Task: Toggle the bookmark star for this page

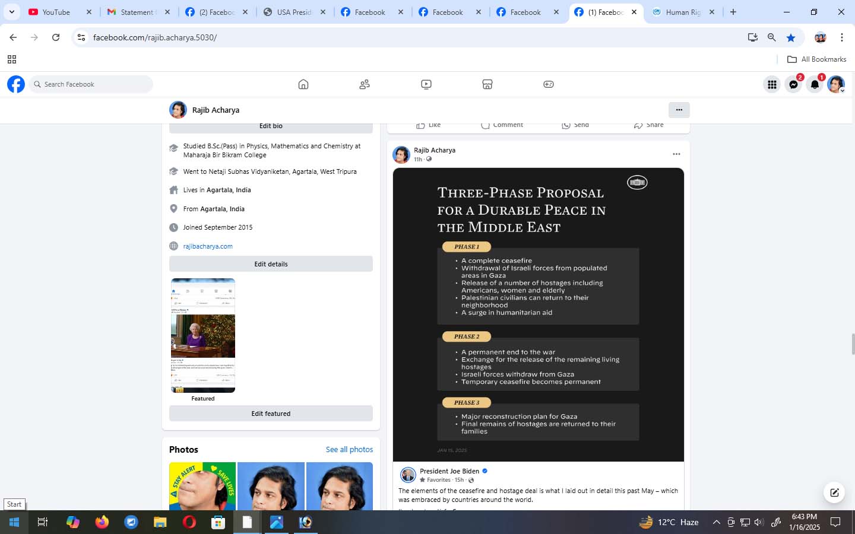Action: point(791,37)
